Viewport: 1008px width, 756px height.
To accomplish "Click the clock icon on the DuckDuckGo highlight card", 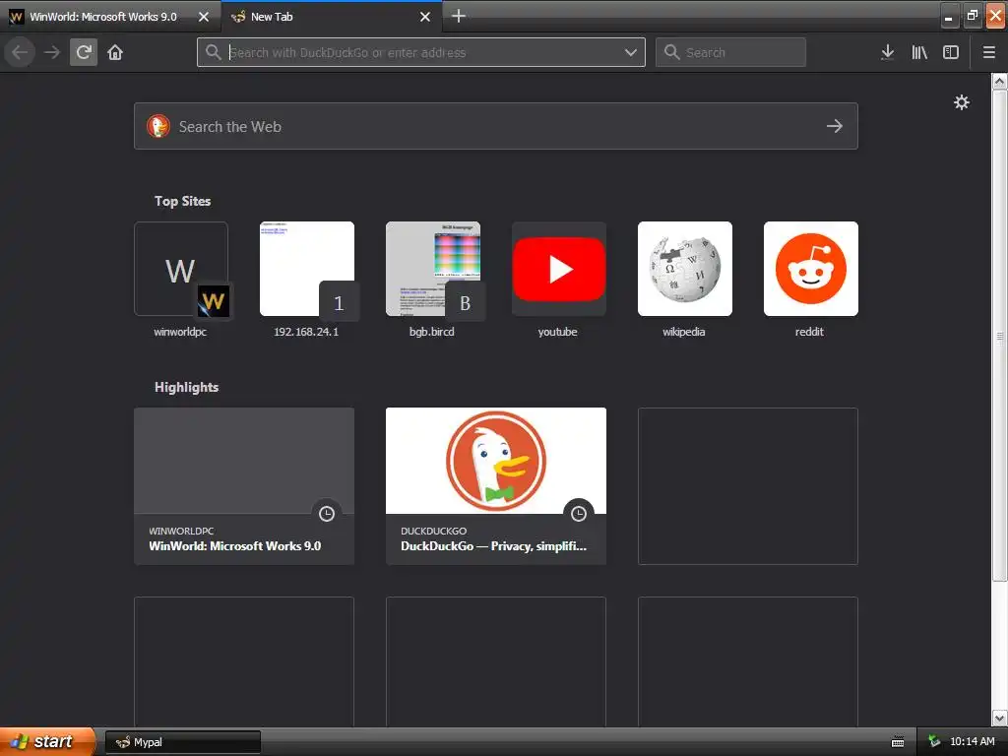I will coord(579,513).
